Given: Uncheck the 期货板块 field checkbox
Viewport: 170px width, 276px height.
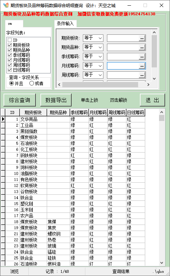Looking at the screenshot, I should 10,45.
